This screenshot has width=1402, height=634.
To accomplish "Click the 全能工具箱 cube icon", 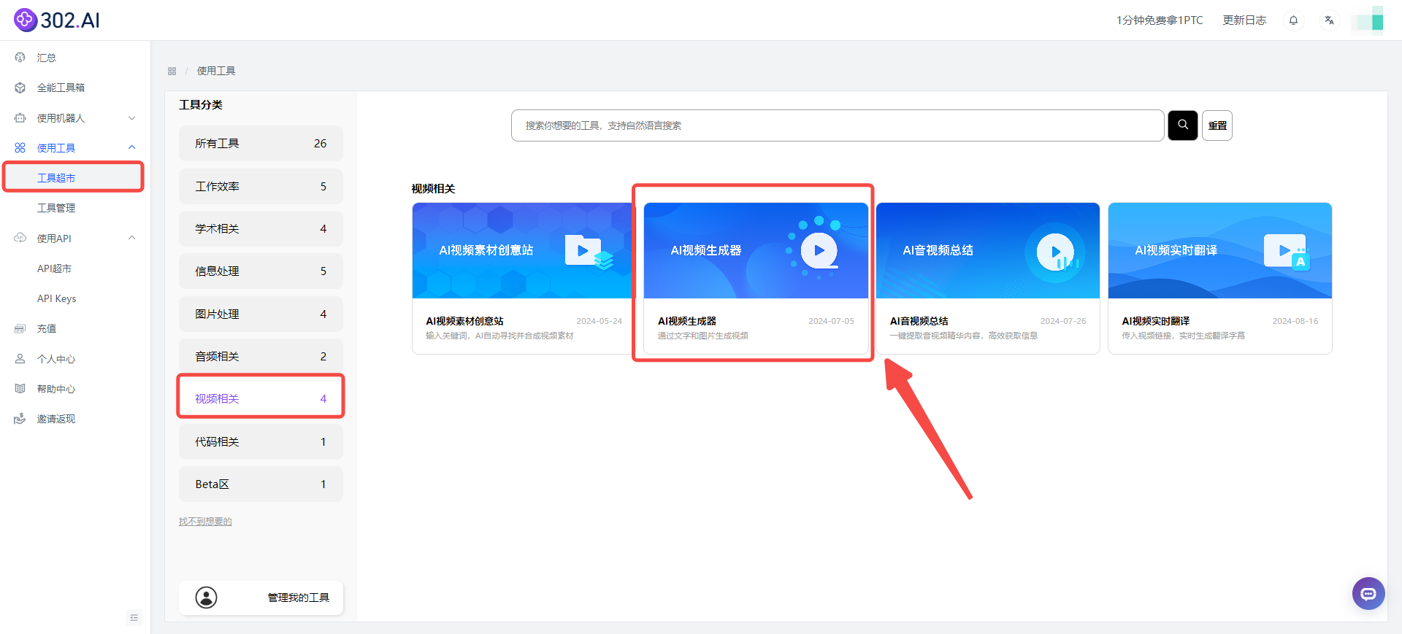I will pyautogui.click(x=20, y=88).
